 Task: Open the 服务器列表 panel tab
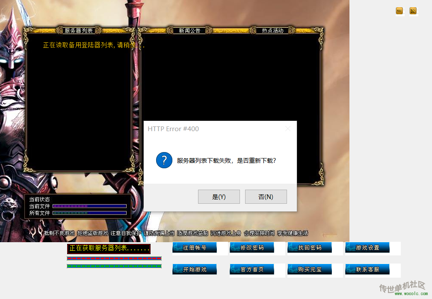(x=78, y=31)
